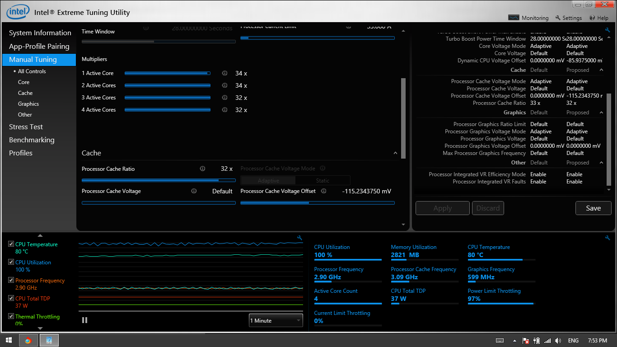Collapse the Cache section in tuning panel
Image resolution: width=617 pixels, height=347 pixels.
tap(396, 153)
